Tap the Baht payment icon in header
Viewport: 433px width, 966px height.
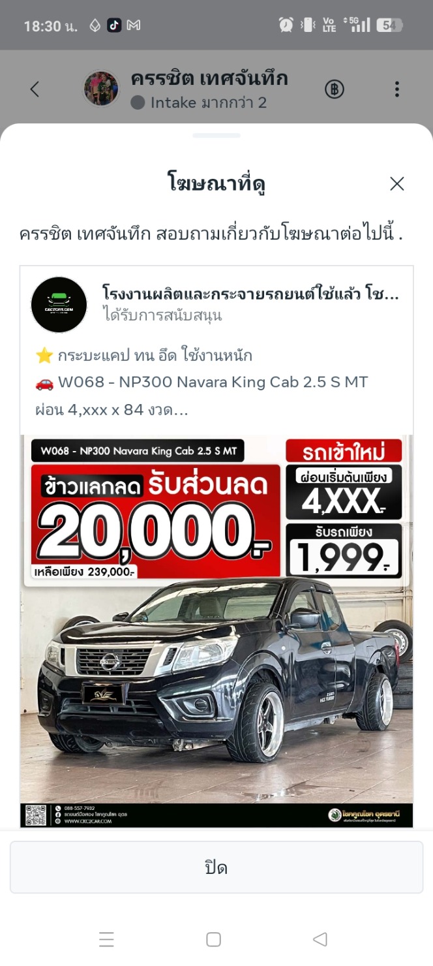pyautogui.click(x=335, y=89)
